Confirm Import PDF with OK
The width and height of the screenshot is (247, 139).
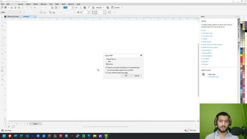pos(126,76)
